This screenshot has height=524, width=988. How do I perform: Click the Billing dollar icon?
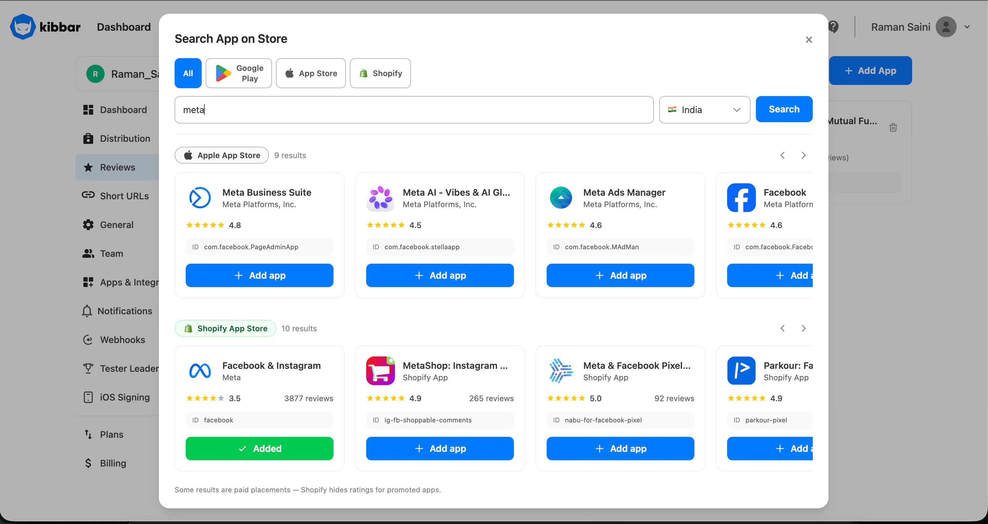[x=88, y=463]
